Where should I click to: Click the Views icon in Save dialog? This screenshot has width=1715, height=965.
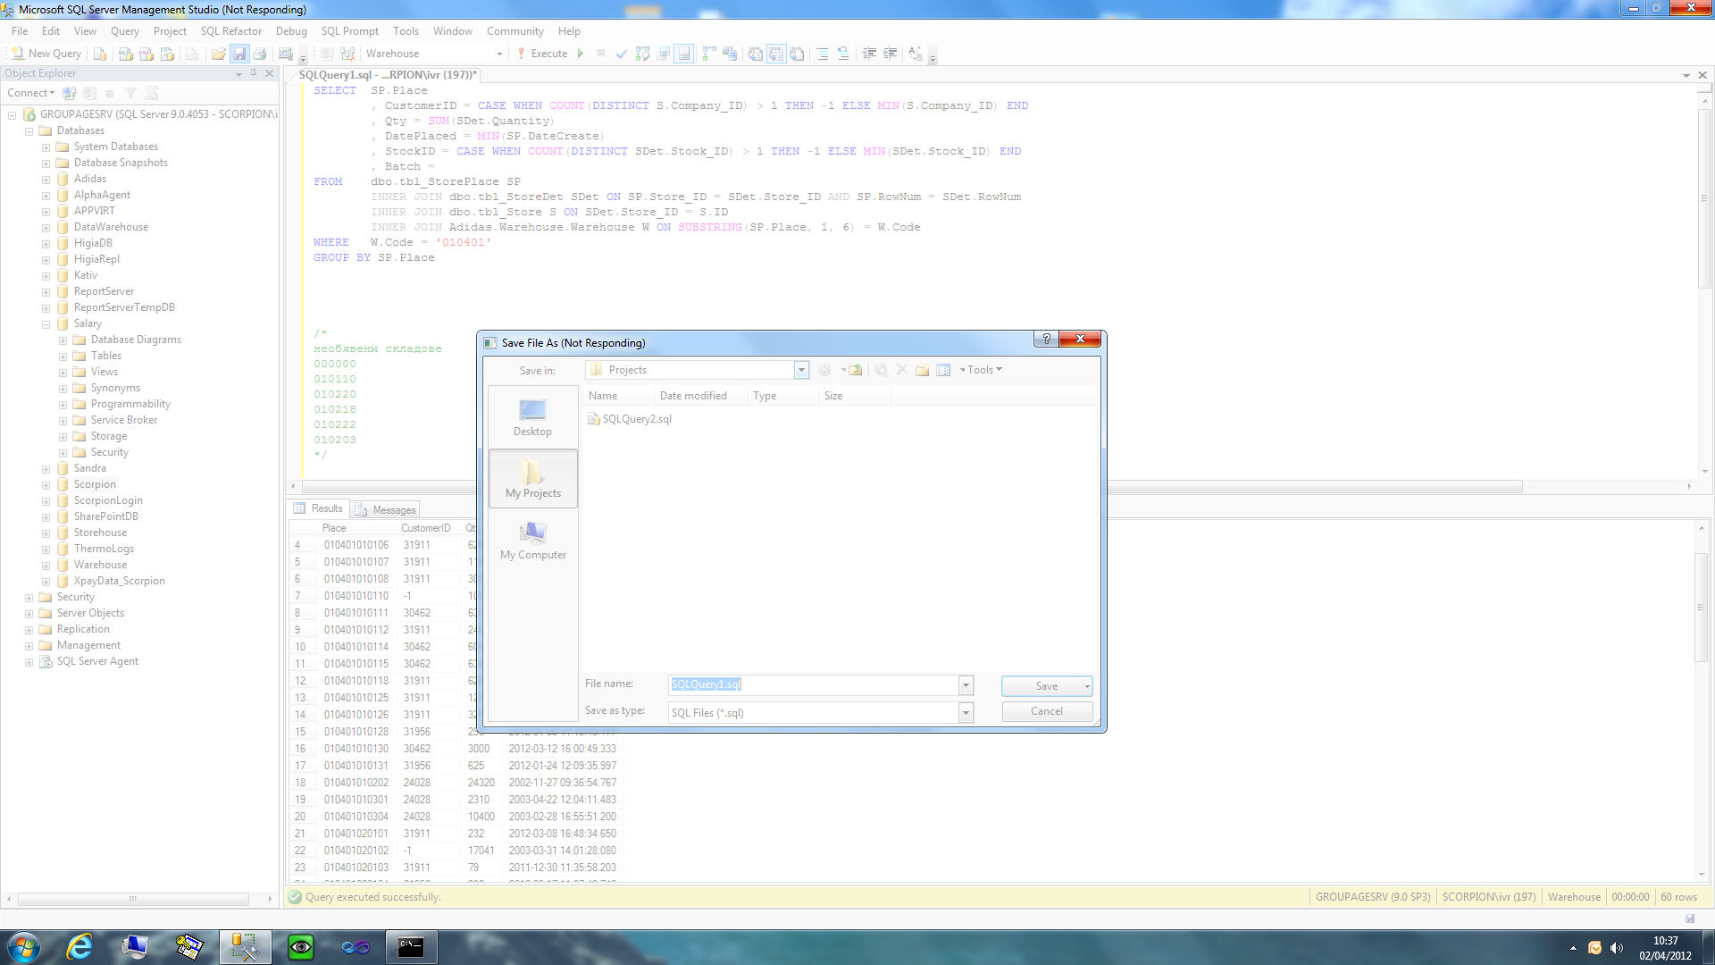pyautogui.click(x=943, y=370)
